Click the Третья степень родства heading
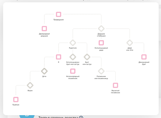The width and height of the screenshot is (161, 118). [58, 117]
